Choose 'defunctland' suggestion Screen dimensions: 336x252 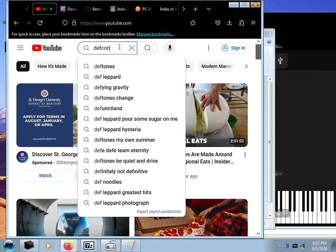coord(132,108)
